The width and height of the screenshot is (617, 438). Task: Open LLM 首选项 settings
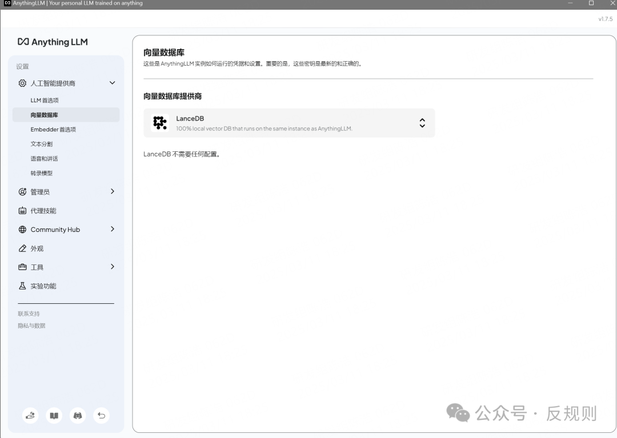coord(45,101)
